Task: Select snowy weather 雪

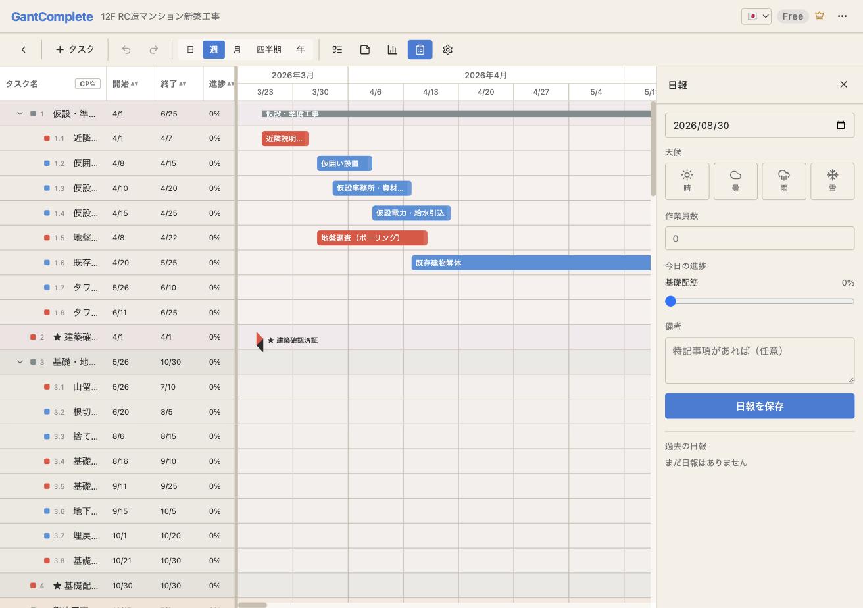Action: pos(833,181)
